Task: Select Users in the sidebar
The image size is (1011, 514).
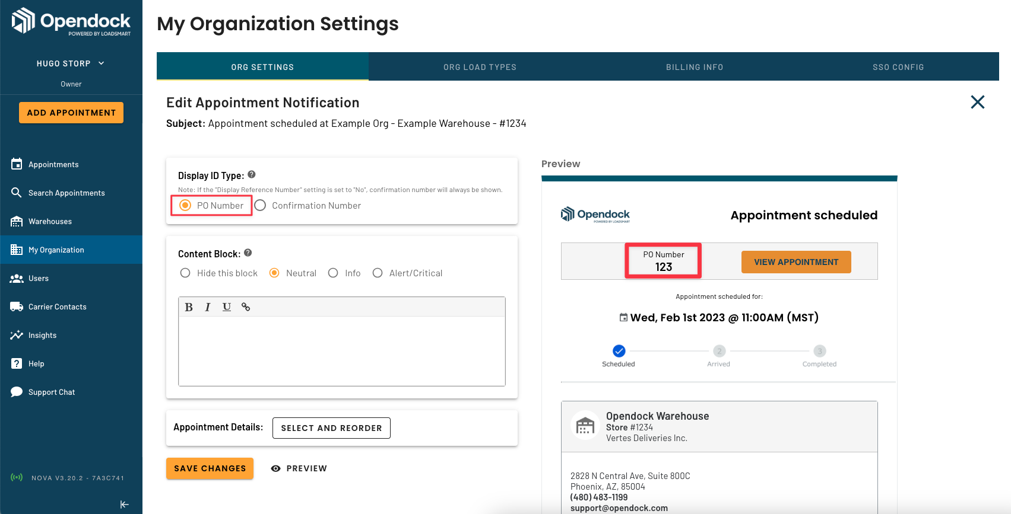Action: point(39,278)
